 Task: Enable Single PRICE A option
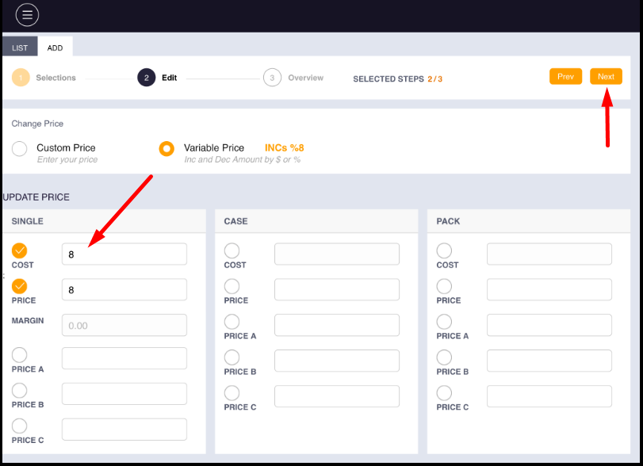20,355
